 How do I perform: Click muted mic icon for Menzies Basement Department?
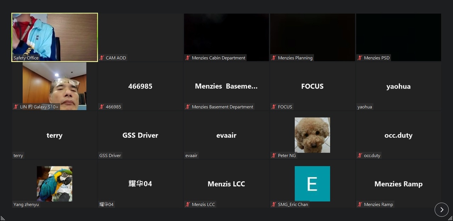(188, 107)
